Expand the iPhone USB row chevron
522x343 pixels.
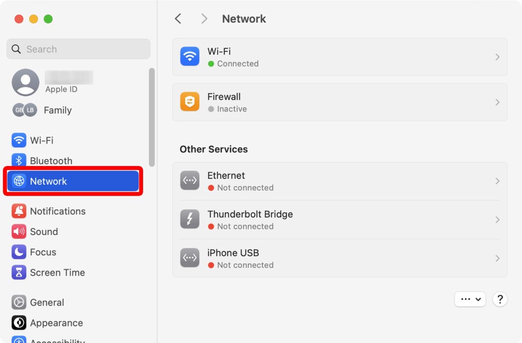pyautogui.click(x=497, y=258)
